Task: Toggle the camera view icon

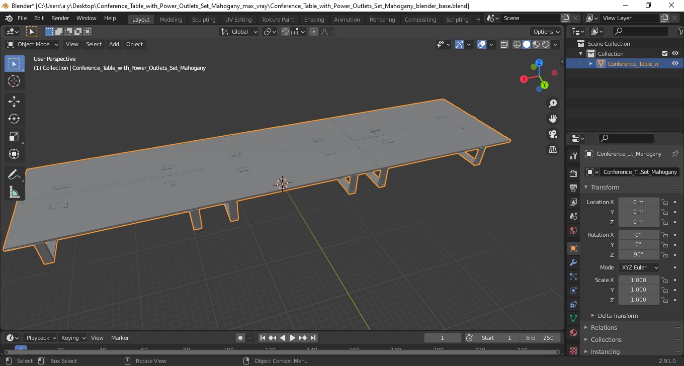Action: [x=553, y=134]
